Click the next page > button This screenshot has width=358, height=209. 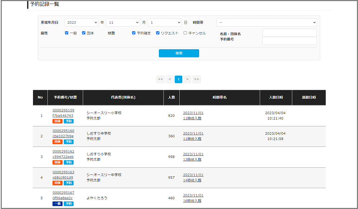click(187, 79)
